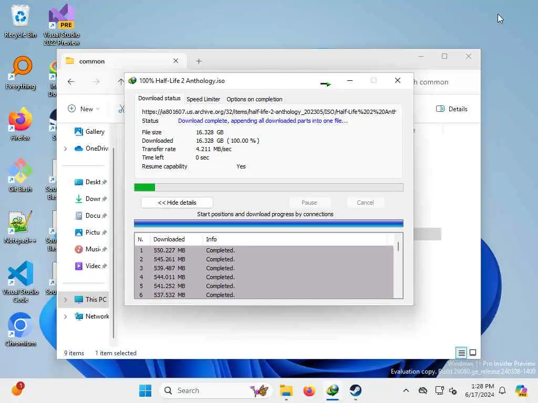Viewport: 538px width, 403px height.
Task: Show hidden system tray icons
Action: [x=406, y=390]
